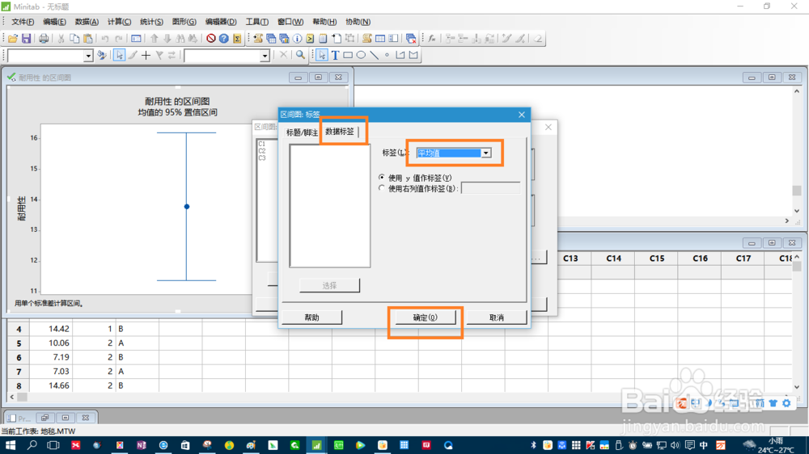
Task: Switch to the 数据标签 tab
Action: (340, 132)
